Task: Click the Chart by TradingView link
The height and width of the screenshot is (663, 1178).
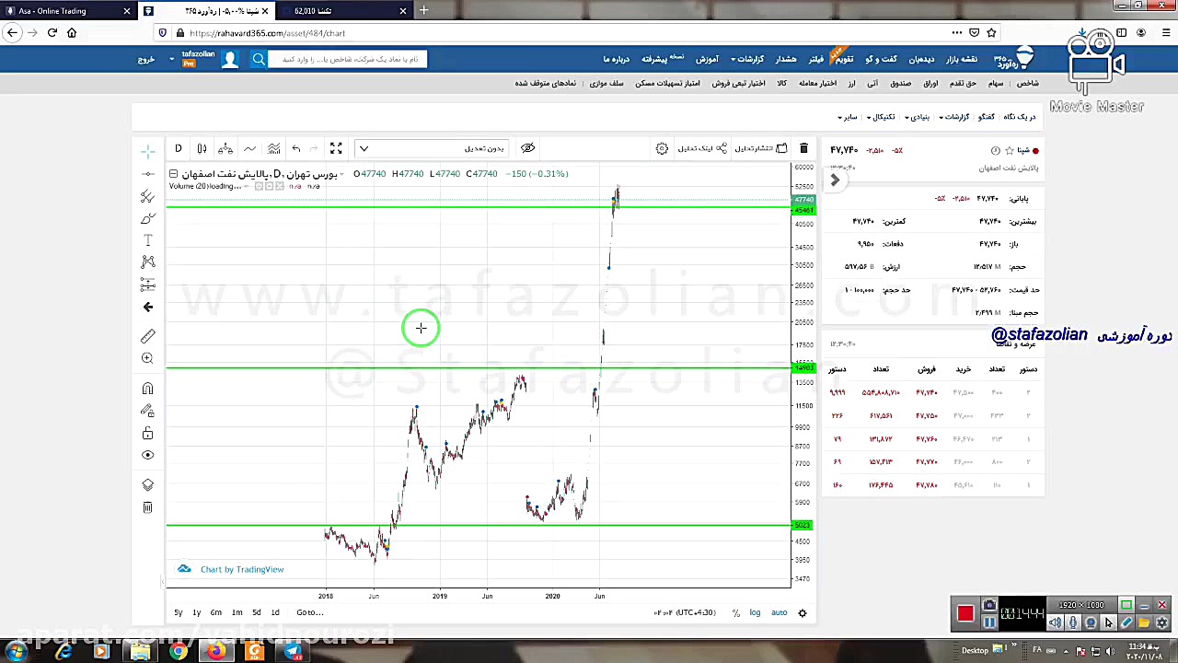Action: 242,569
